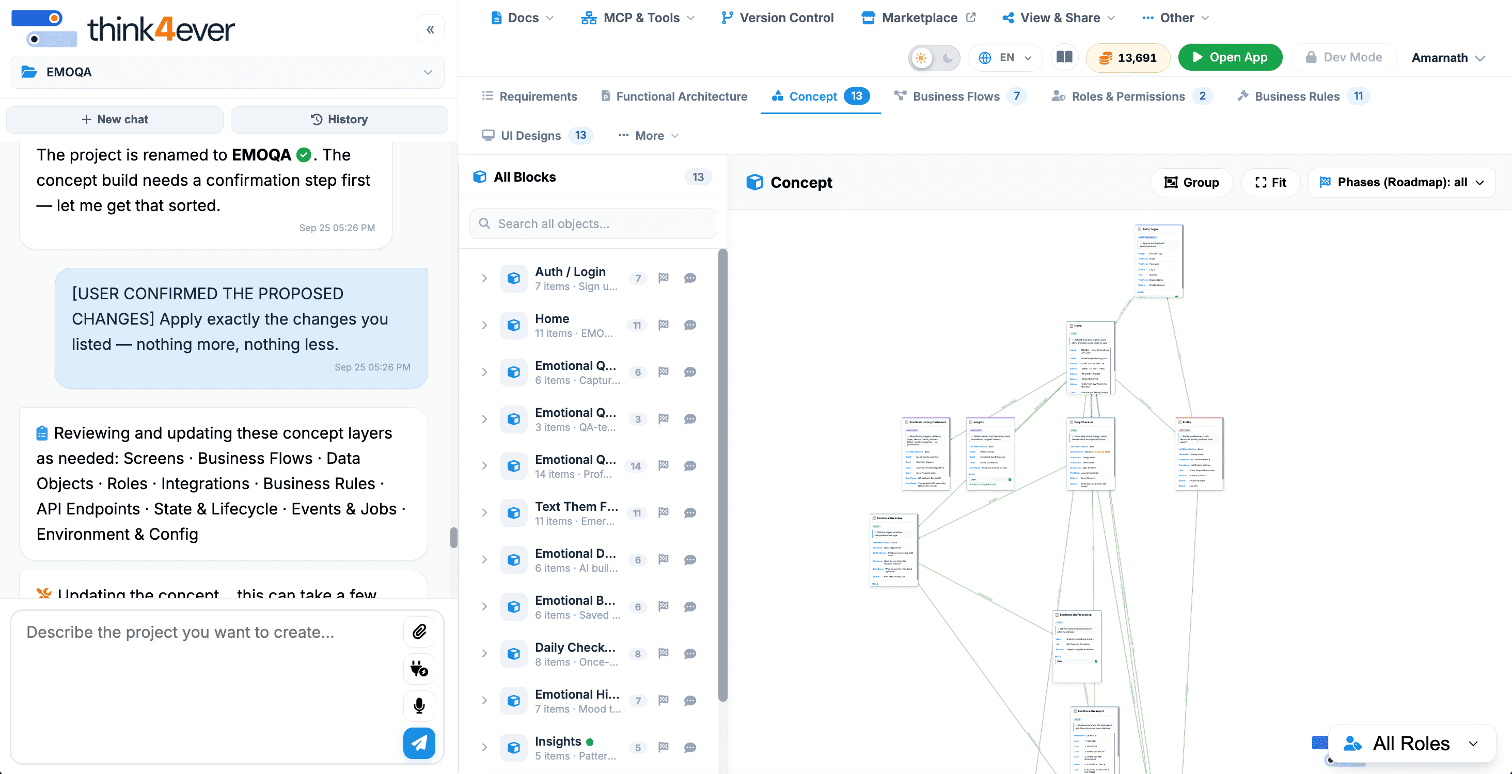Open chat History
The height and width of the screenshot is (774, 1512).
tap(339, 120)
